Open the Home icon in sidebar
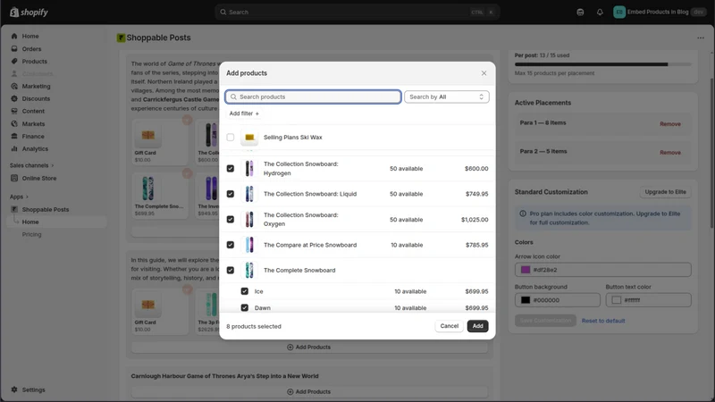The image size is (715, 402). pyautogui.click(x=14, y=36)
